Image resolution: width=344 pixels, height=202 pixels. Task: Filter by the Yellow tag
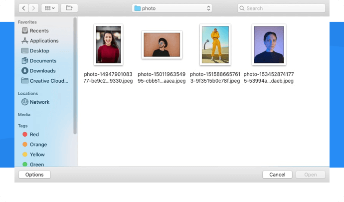click(33, 155)
